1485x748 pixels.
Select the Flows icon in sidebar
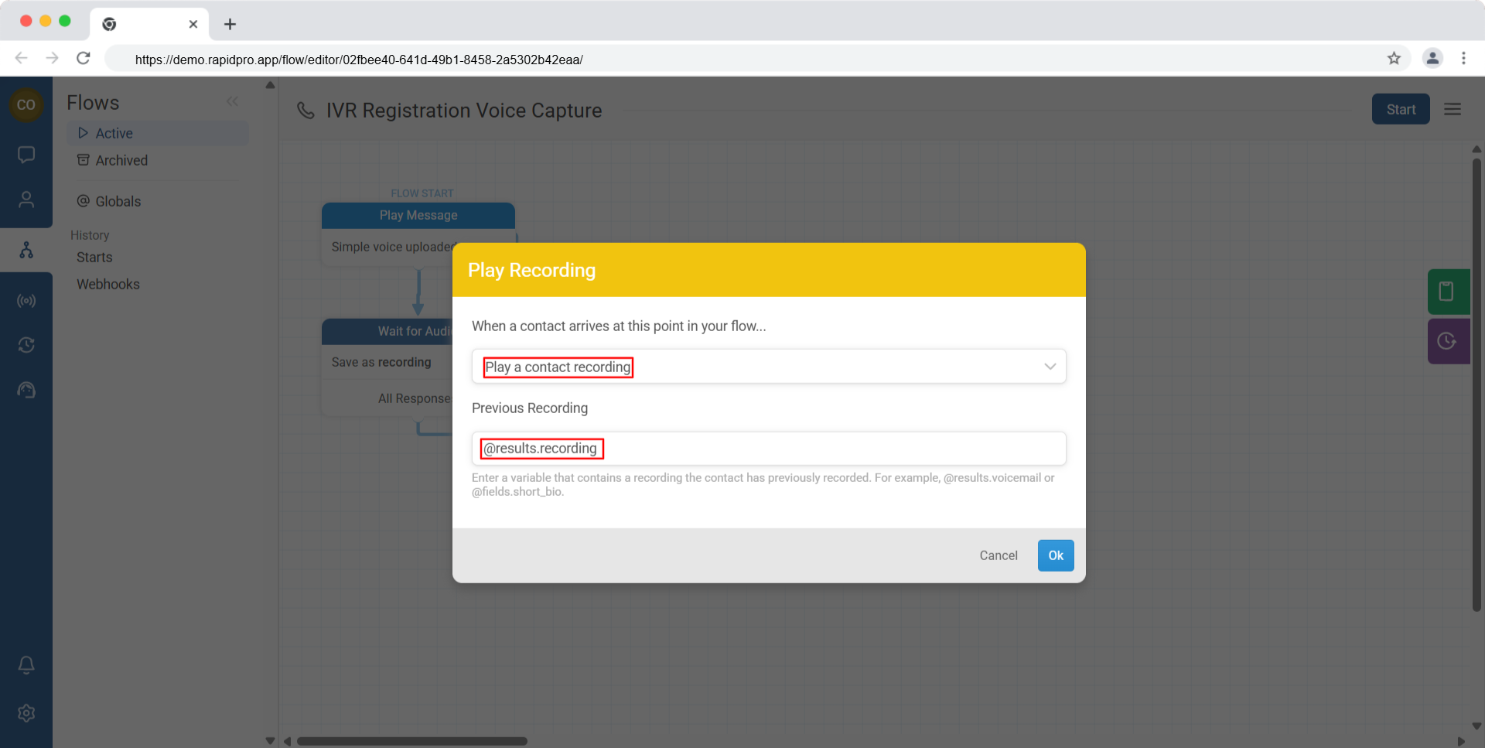[26, 250]
